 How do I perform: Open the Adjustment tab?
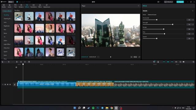pos(47,6)
